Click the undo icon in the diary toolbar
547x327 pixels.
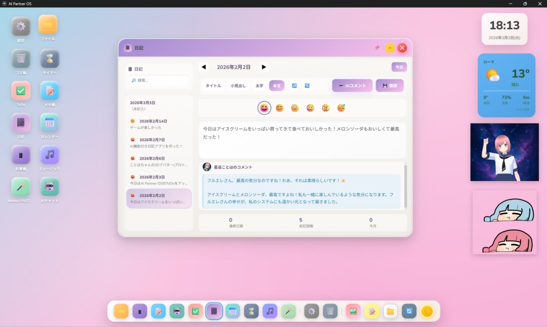[294, 85]
